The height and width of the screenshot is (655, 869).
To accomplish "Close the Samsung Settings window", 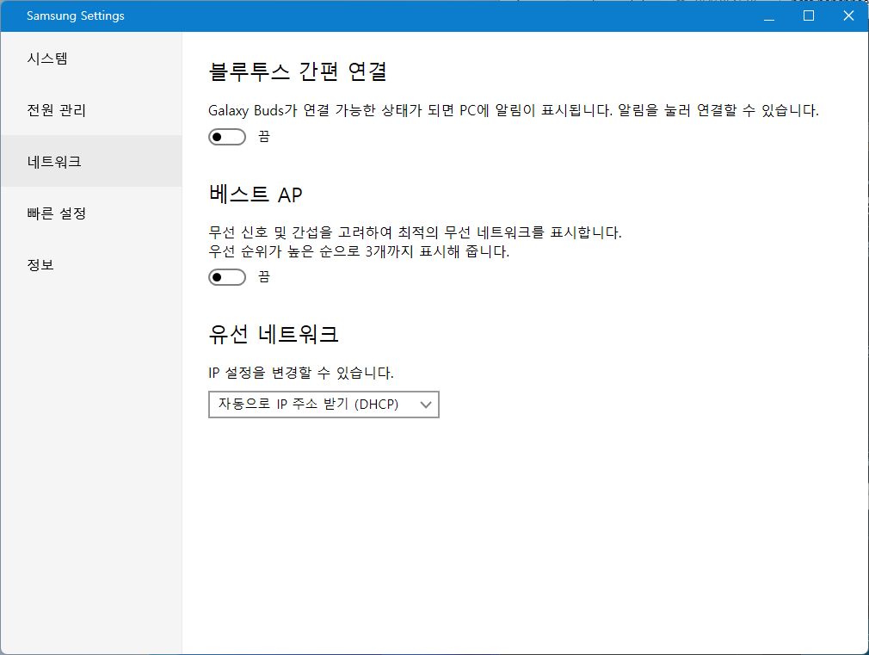I will tap(848, 16).
